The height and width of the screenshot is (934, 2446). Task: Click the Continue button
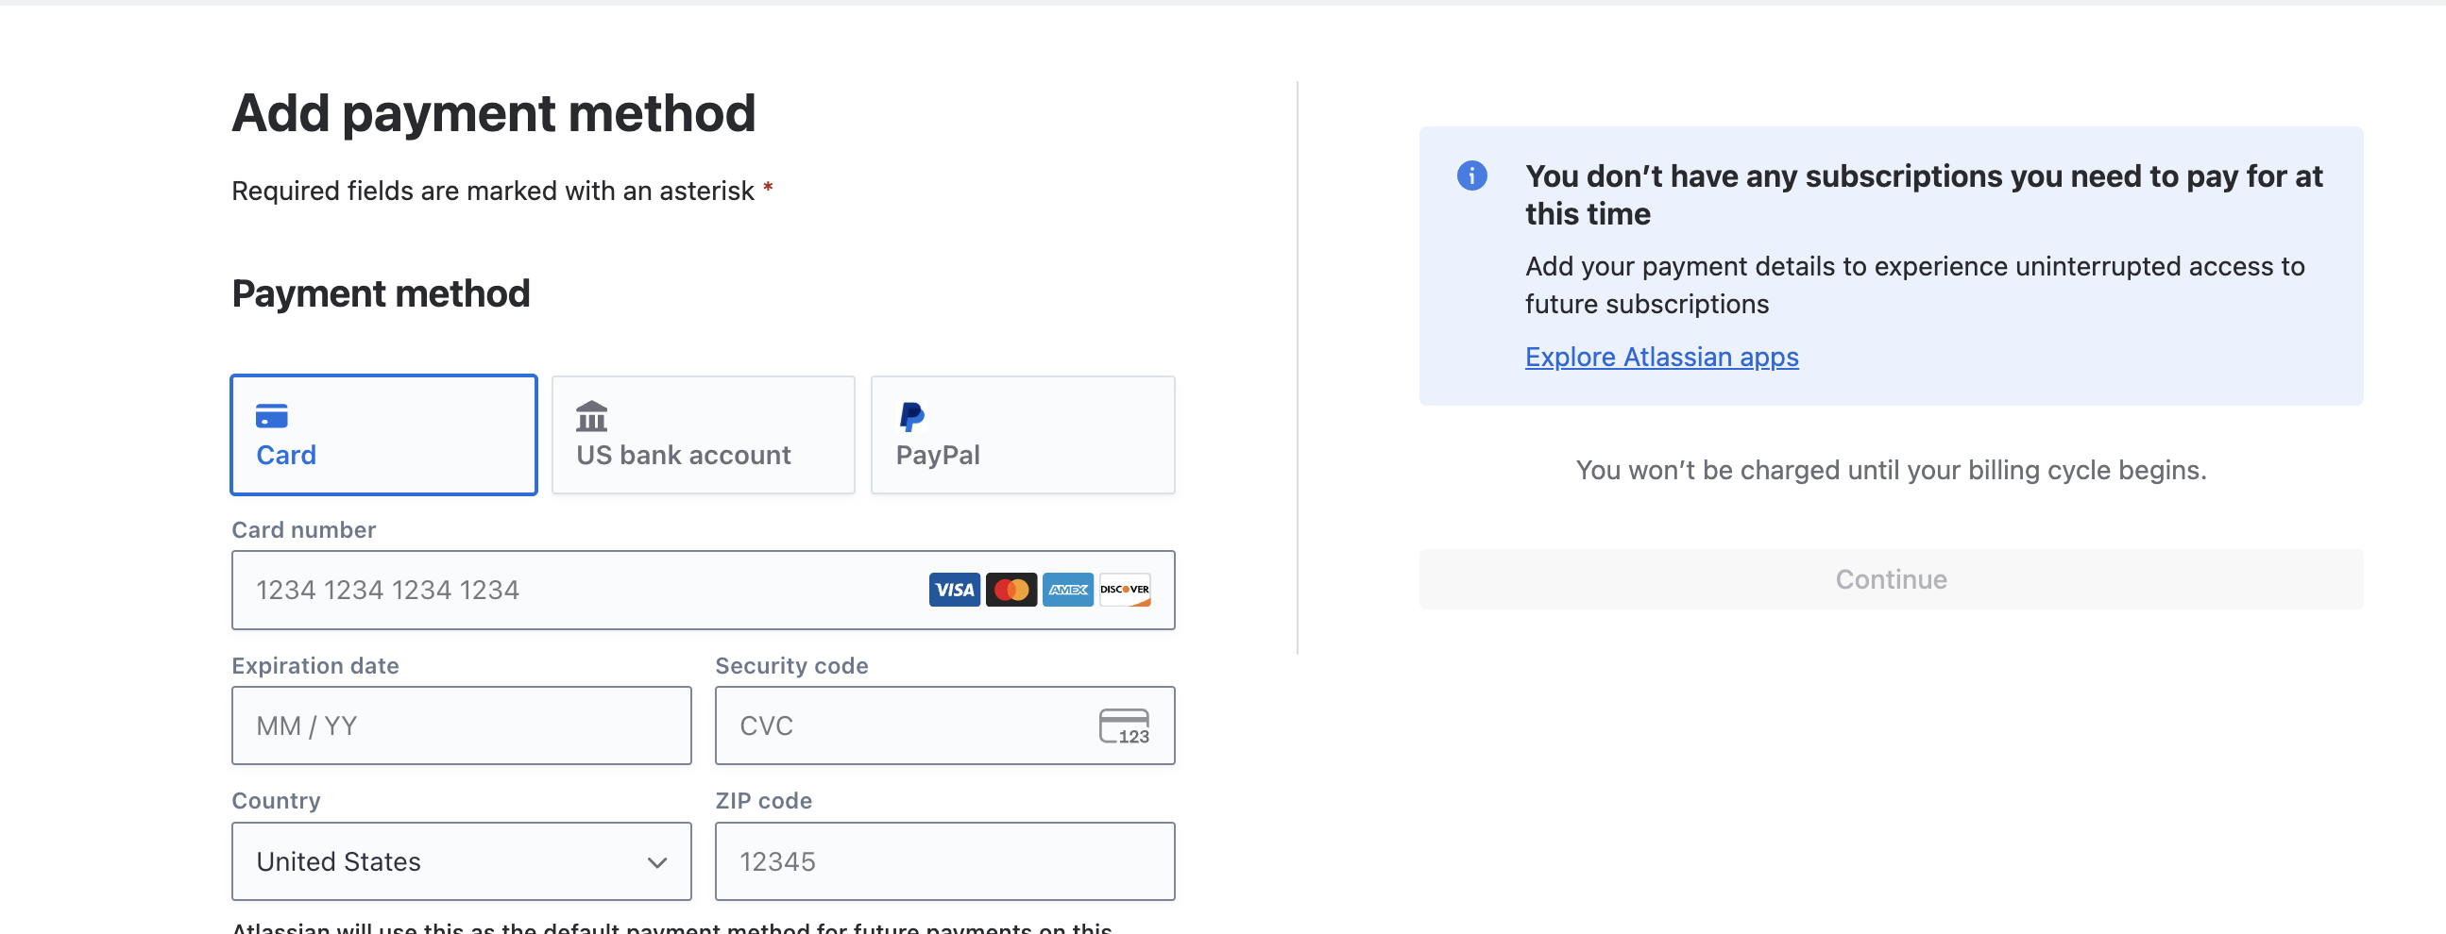click(1891, 579)
